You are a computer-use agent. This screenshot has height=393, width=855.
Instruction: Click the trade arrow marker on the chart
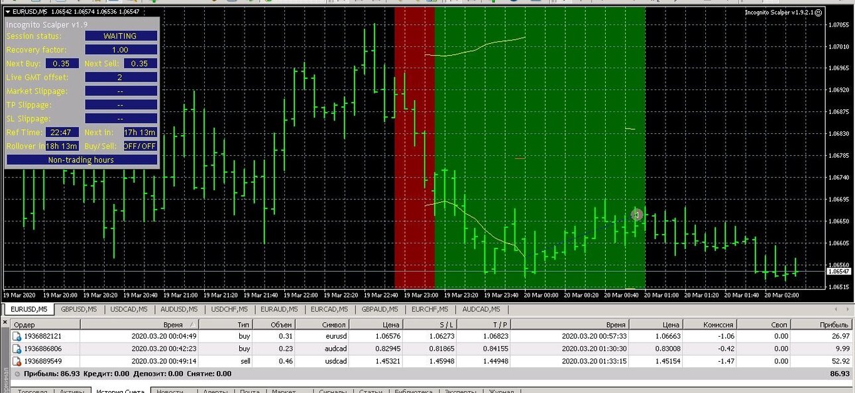(x=636, y=215)
